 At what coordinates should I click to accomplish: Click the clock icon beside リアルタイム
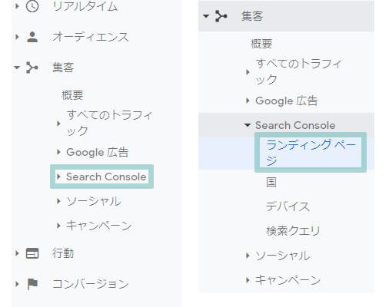pyautogui.click(x=32, y=6)
